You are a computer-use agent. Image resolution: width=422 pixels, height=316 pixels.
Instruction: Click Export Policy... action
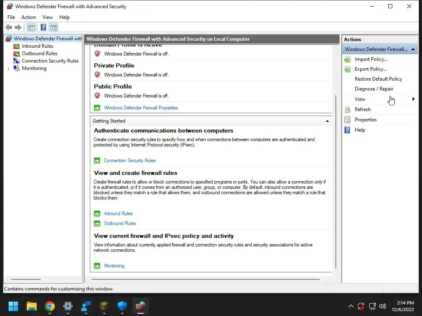370,69
